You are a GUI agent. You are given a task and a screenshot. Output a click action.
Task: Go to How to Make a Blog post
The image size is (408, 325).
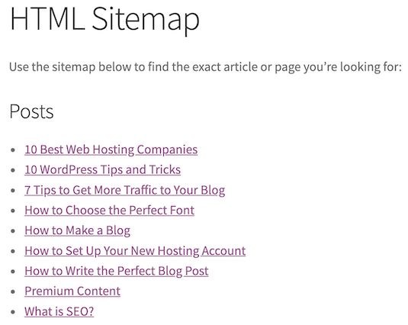[77, 231]
